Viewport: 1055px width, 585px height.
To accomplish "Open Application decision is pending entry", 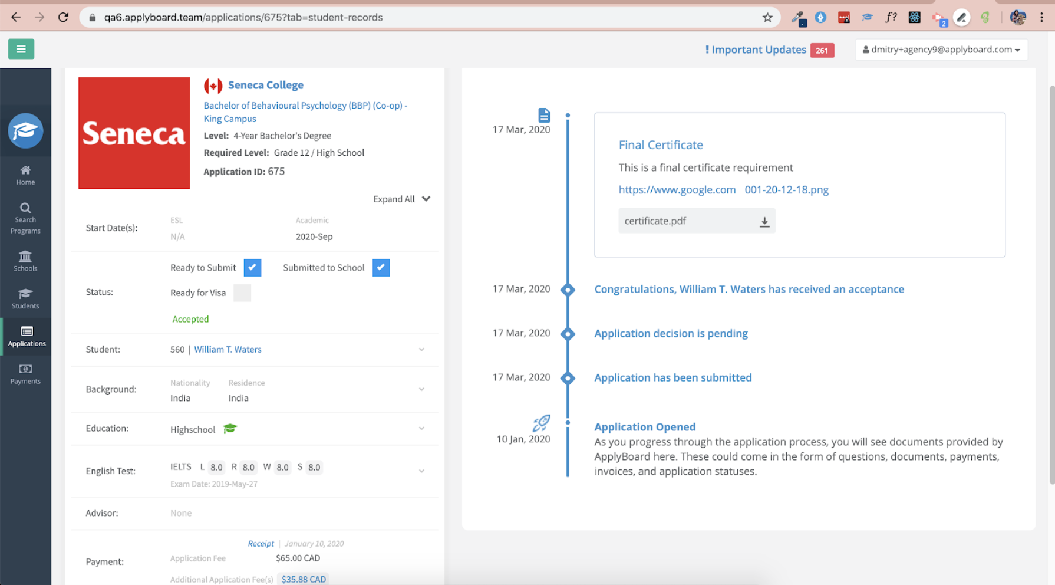I will pyautogui.click(x=671, y=333).
